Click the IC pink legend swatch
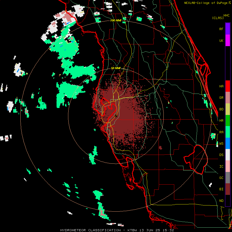 click(x=228, y=166)
